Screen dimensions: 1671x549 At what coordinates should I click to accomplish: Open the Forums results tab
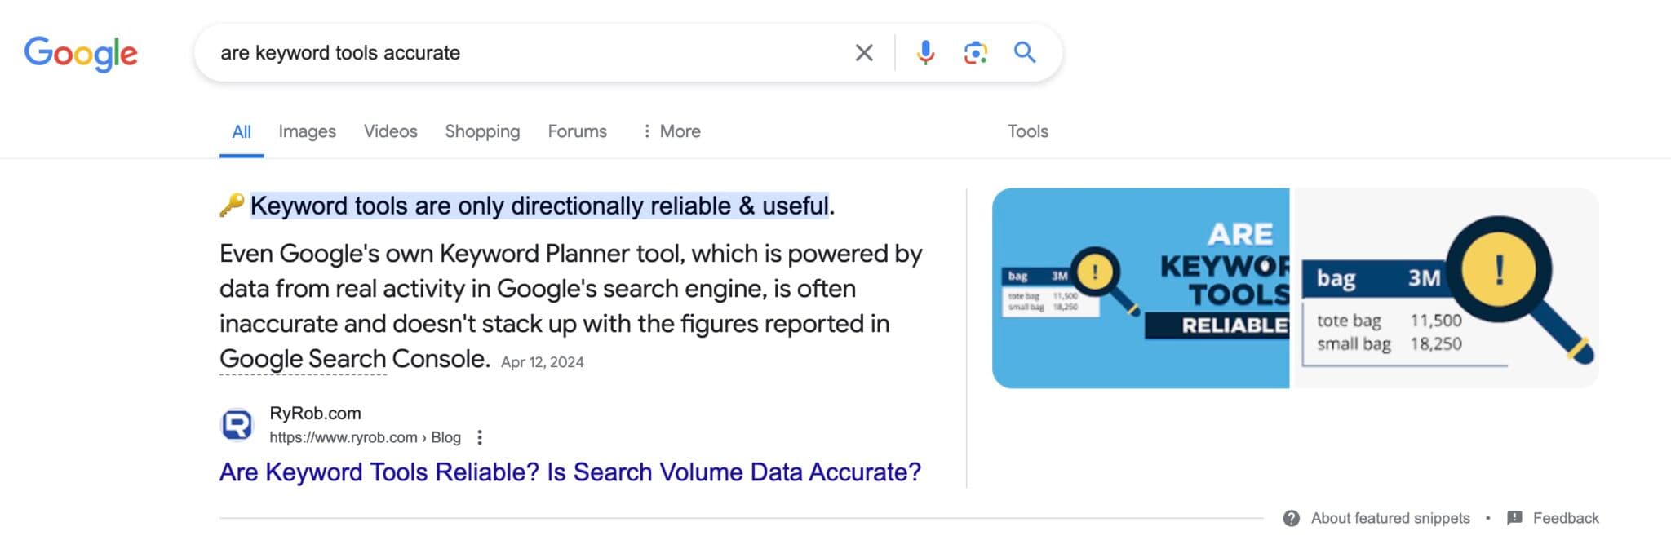click(x=578, y=131)
